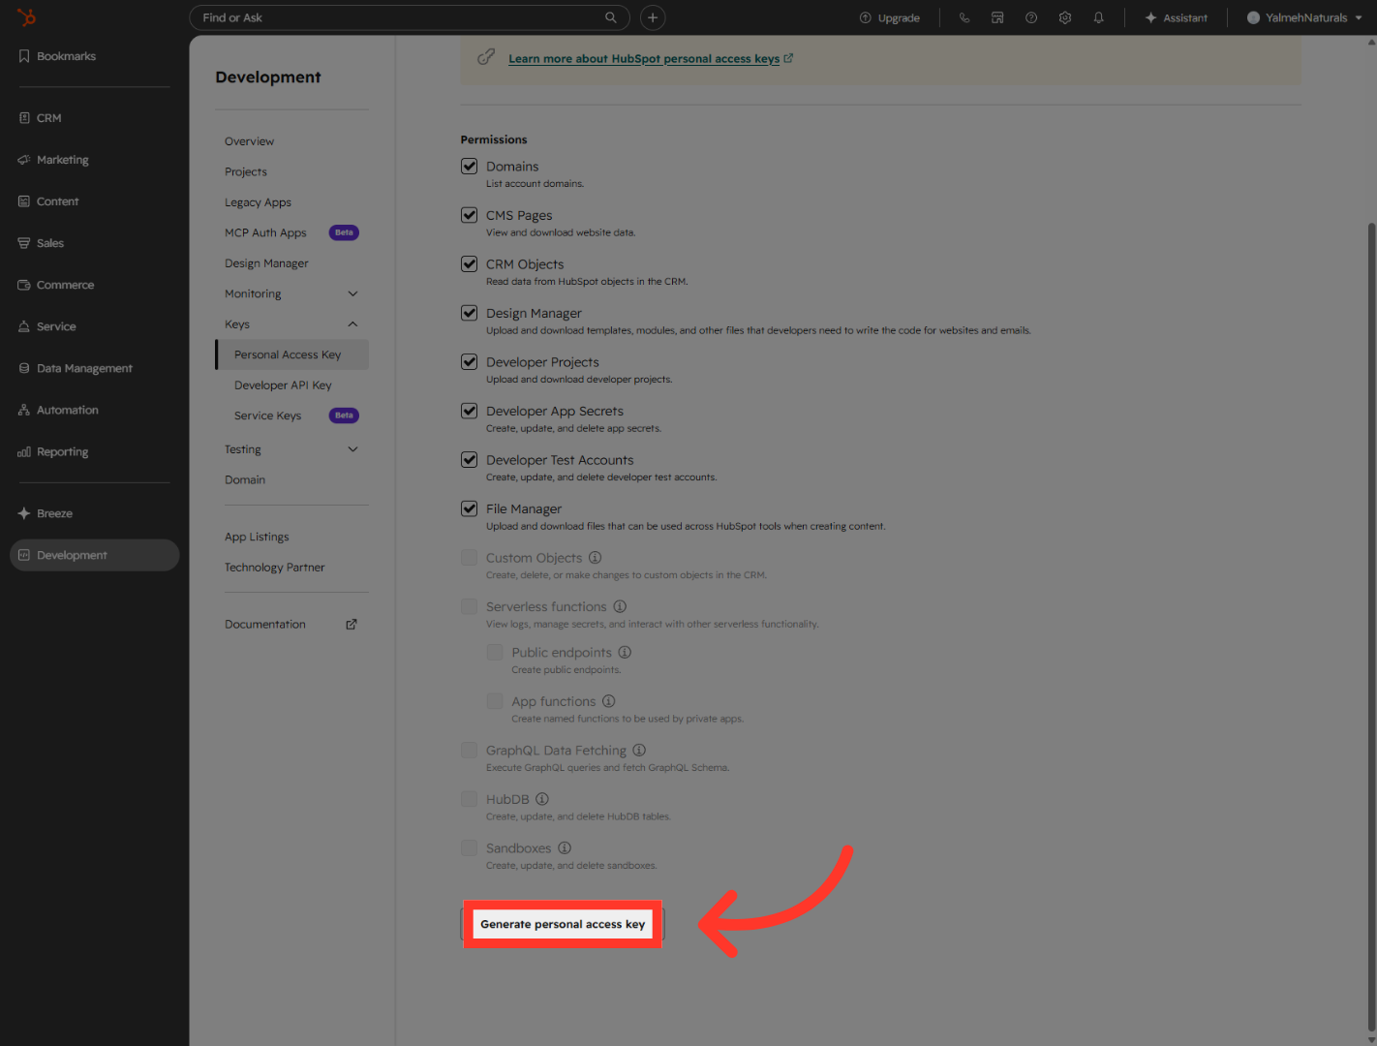Uncheck the CMS Pages permission
This screenshot has height=1046, width=1377.
coord(470,215)
